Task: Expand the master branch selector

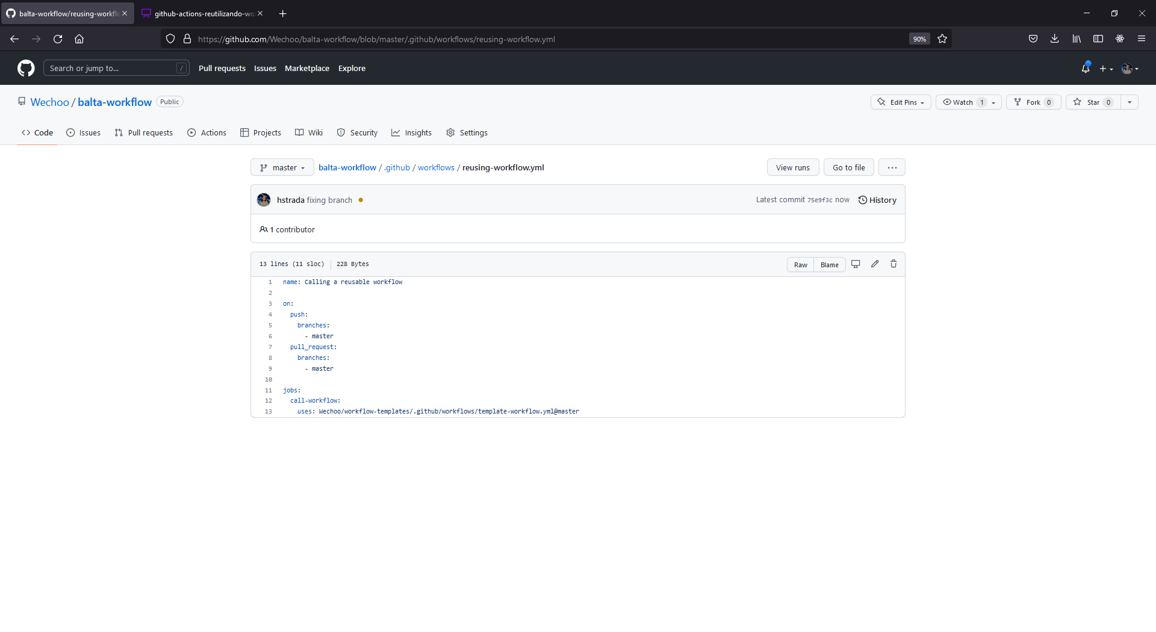Action: click(x=282, y=167)
